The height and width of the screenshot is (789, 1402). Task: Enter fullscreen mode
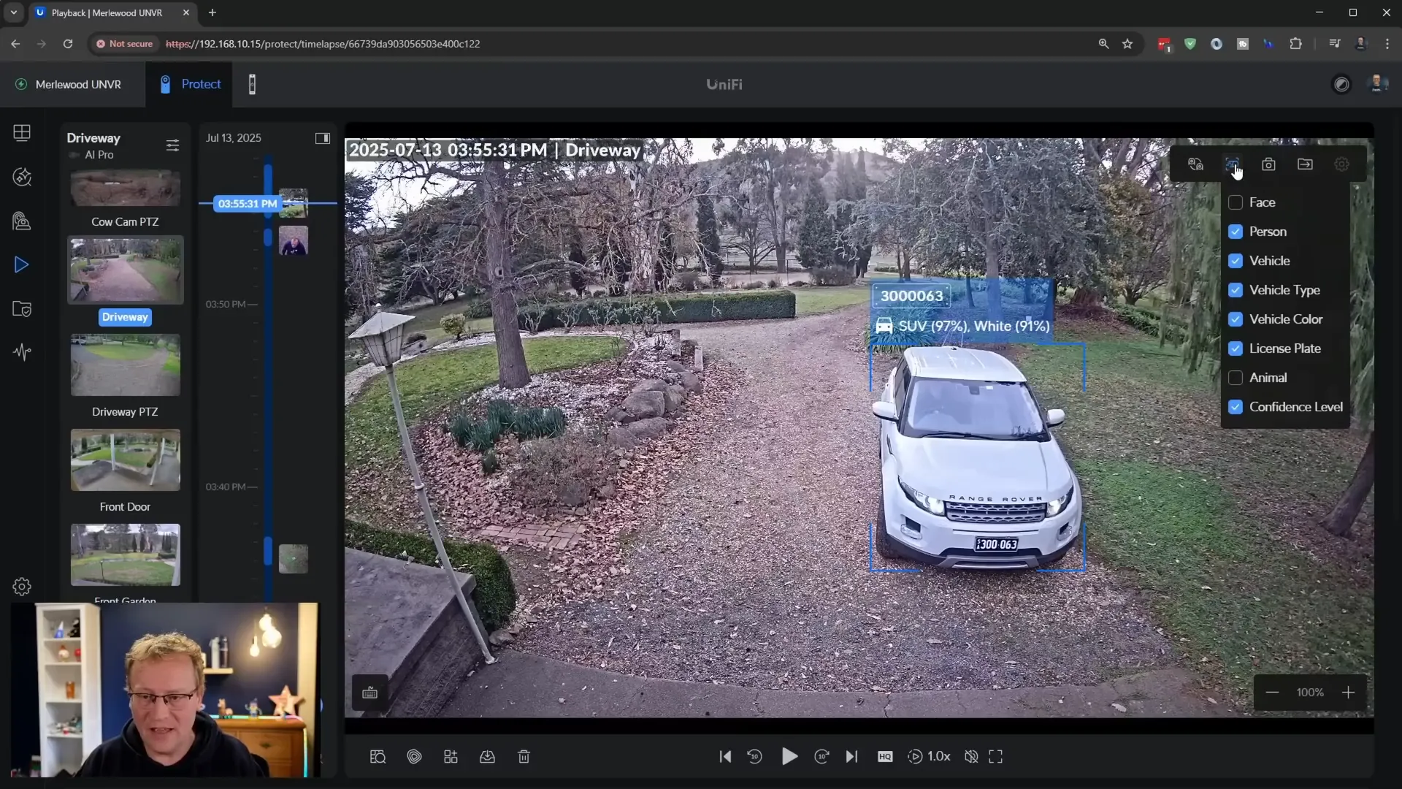995,757
